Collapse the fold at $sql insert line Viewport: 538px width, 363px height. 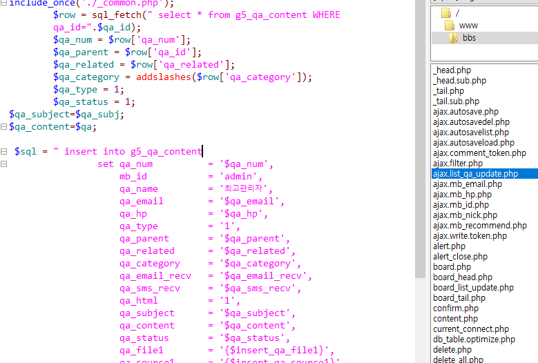tap(4, 151)
